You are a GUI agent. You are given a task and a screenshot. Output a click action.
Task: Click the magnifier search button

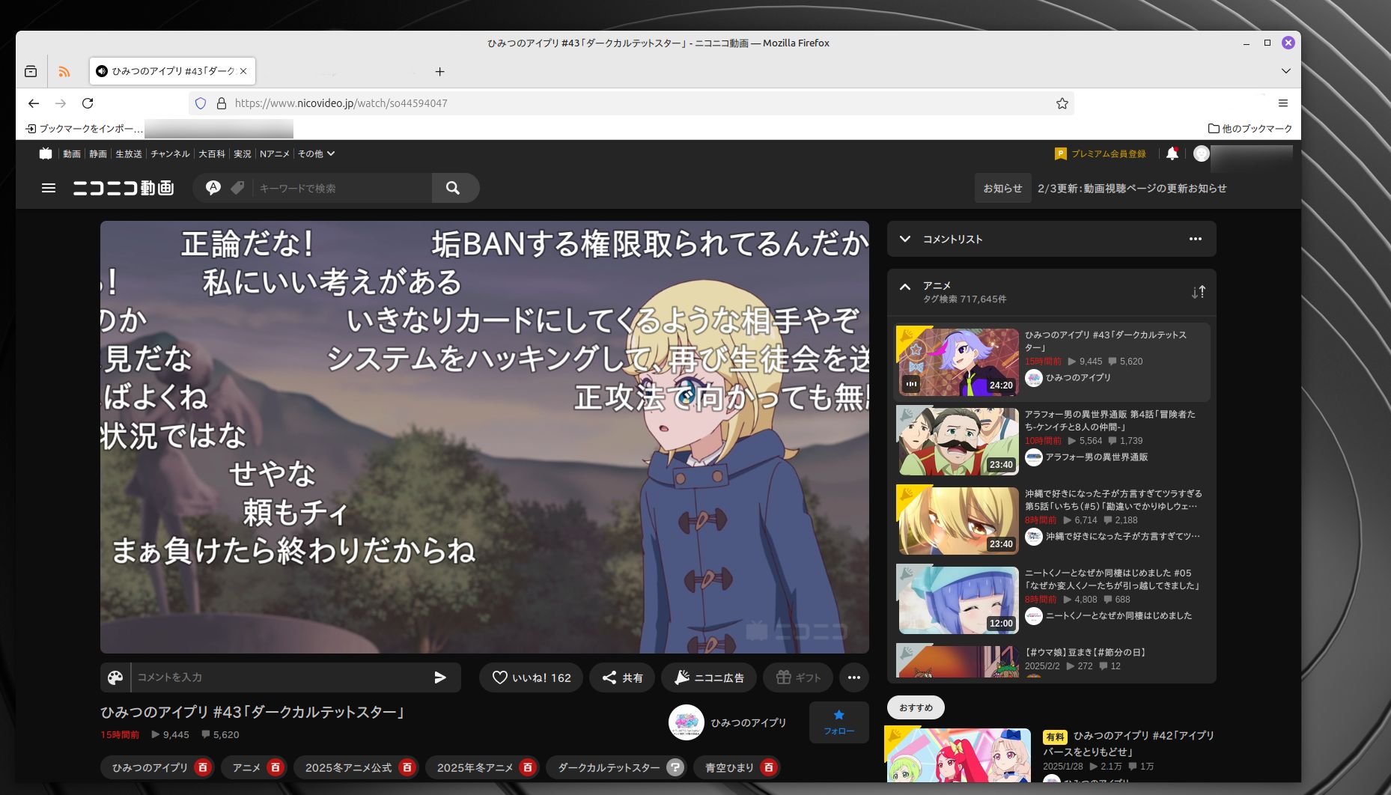pyautogui.click(x=454, y=188)
